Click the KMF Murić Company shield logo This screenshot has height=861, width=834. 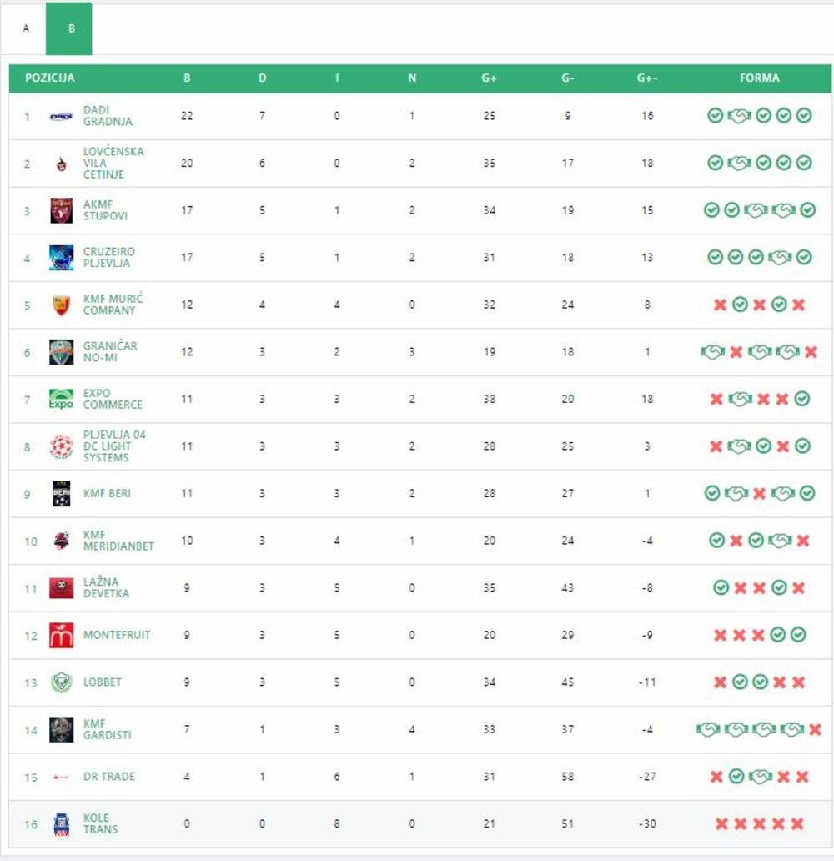(x=61, y=305)
